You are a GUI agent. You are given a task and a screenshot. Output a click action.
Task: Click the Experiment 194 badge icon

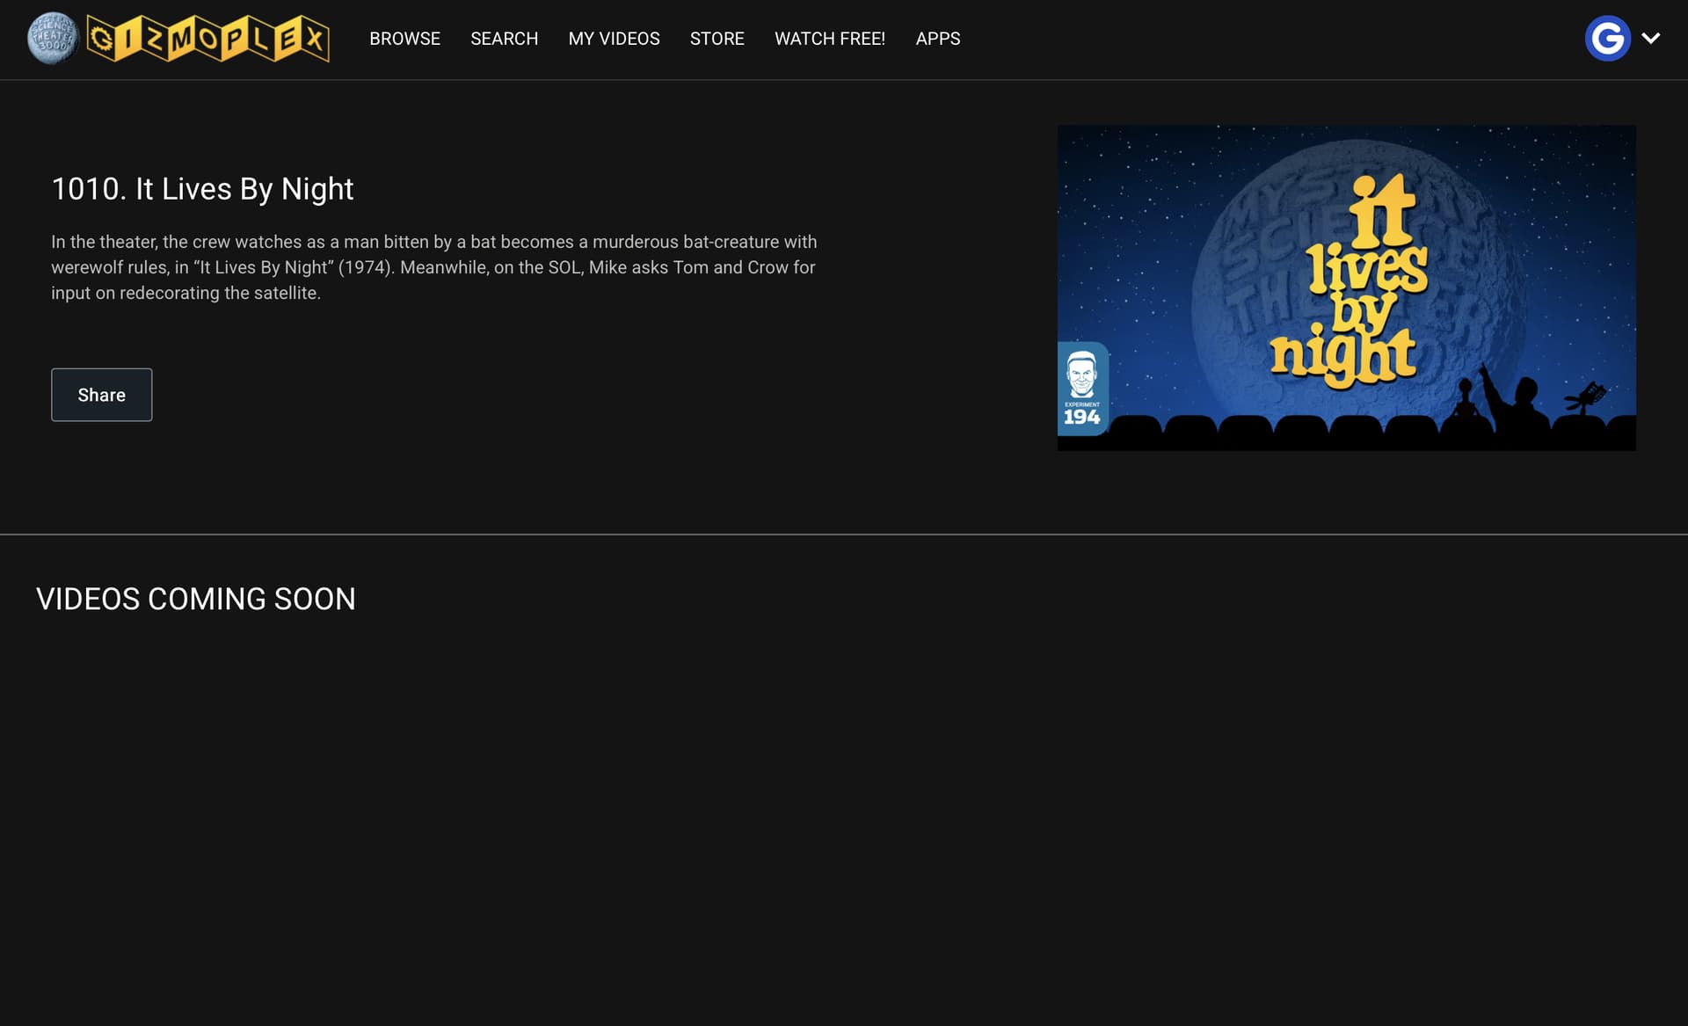pyautogui.click(x=1081, y=389)
